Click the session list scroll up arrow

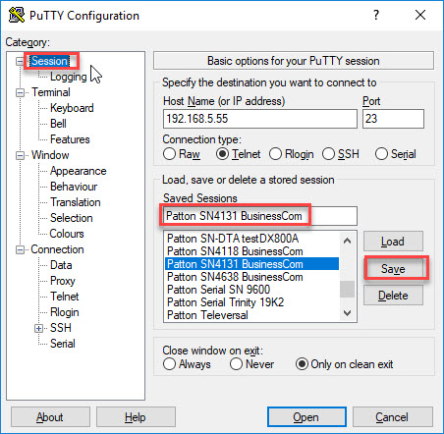coord(347,242)
